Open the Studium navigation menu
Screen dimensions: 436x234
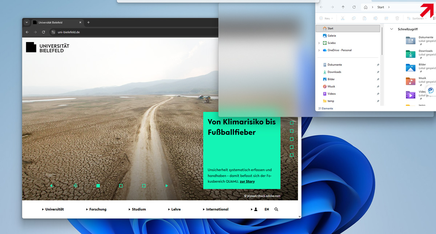(137, 209)
